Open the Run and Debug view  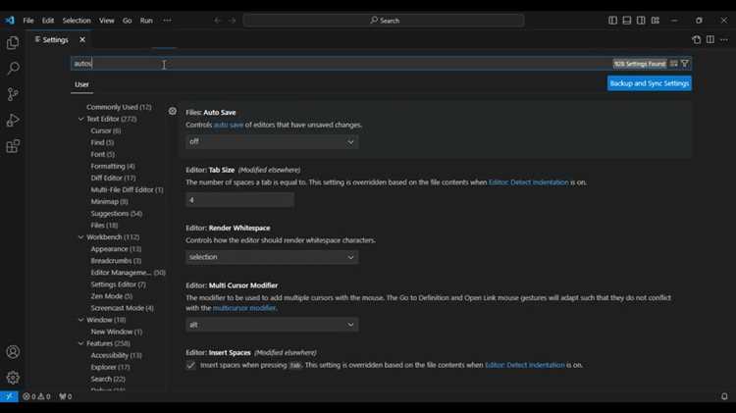pyautogui.click(x=13, y=121)
